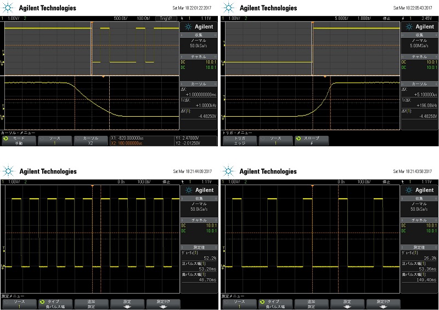Select the ソース softkey in the cursor menu
Viewport: 439px width, 310px height.
click(55, 140)
